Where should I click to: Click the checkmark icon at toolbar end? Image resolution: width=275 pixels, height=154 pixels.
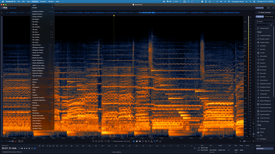(160, 141)
